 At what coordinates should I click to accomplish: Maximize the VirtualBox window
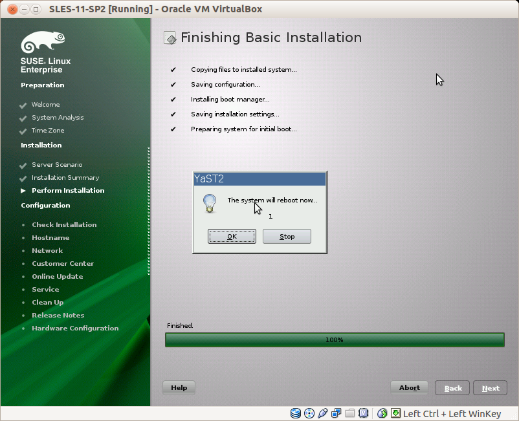tap(36, 9)
